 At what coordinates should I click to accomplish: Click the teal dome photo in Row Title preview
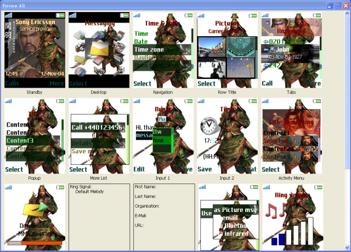[x=241, y=47]
